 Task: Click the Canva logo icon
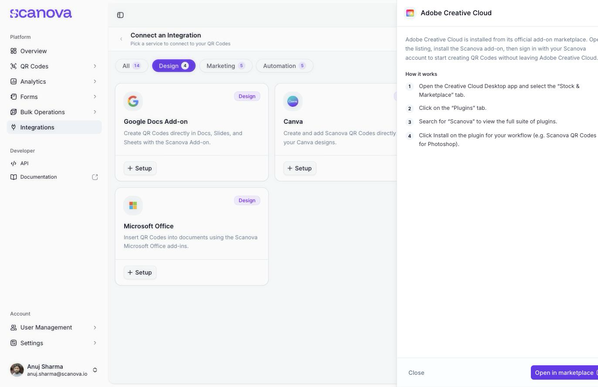(293, 101)
